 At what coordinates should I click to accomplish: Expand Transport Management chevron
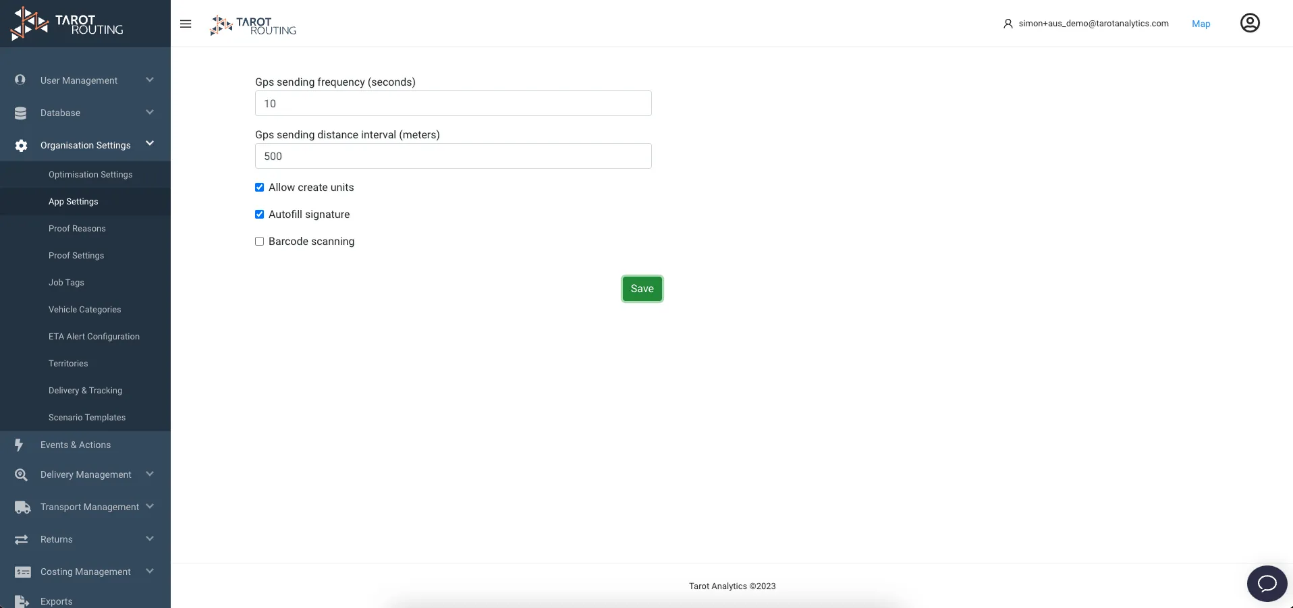(150, 506)
